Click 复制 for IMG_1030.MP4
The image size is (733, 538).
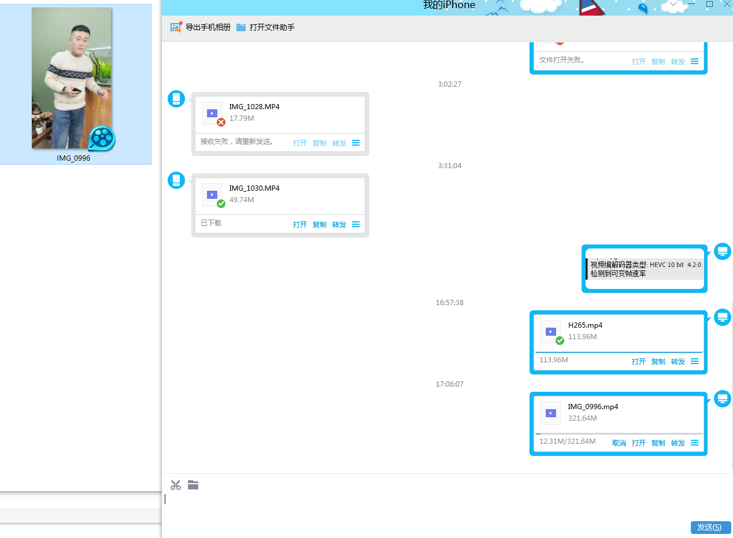[x=320, y=225]
